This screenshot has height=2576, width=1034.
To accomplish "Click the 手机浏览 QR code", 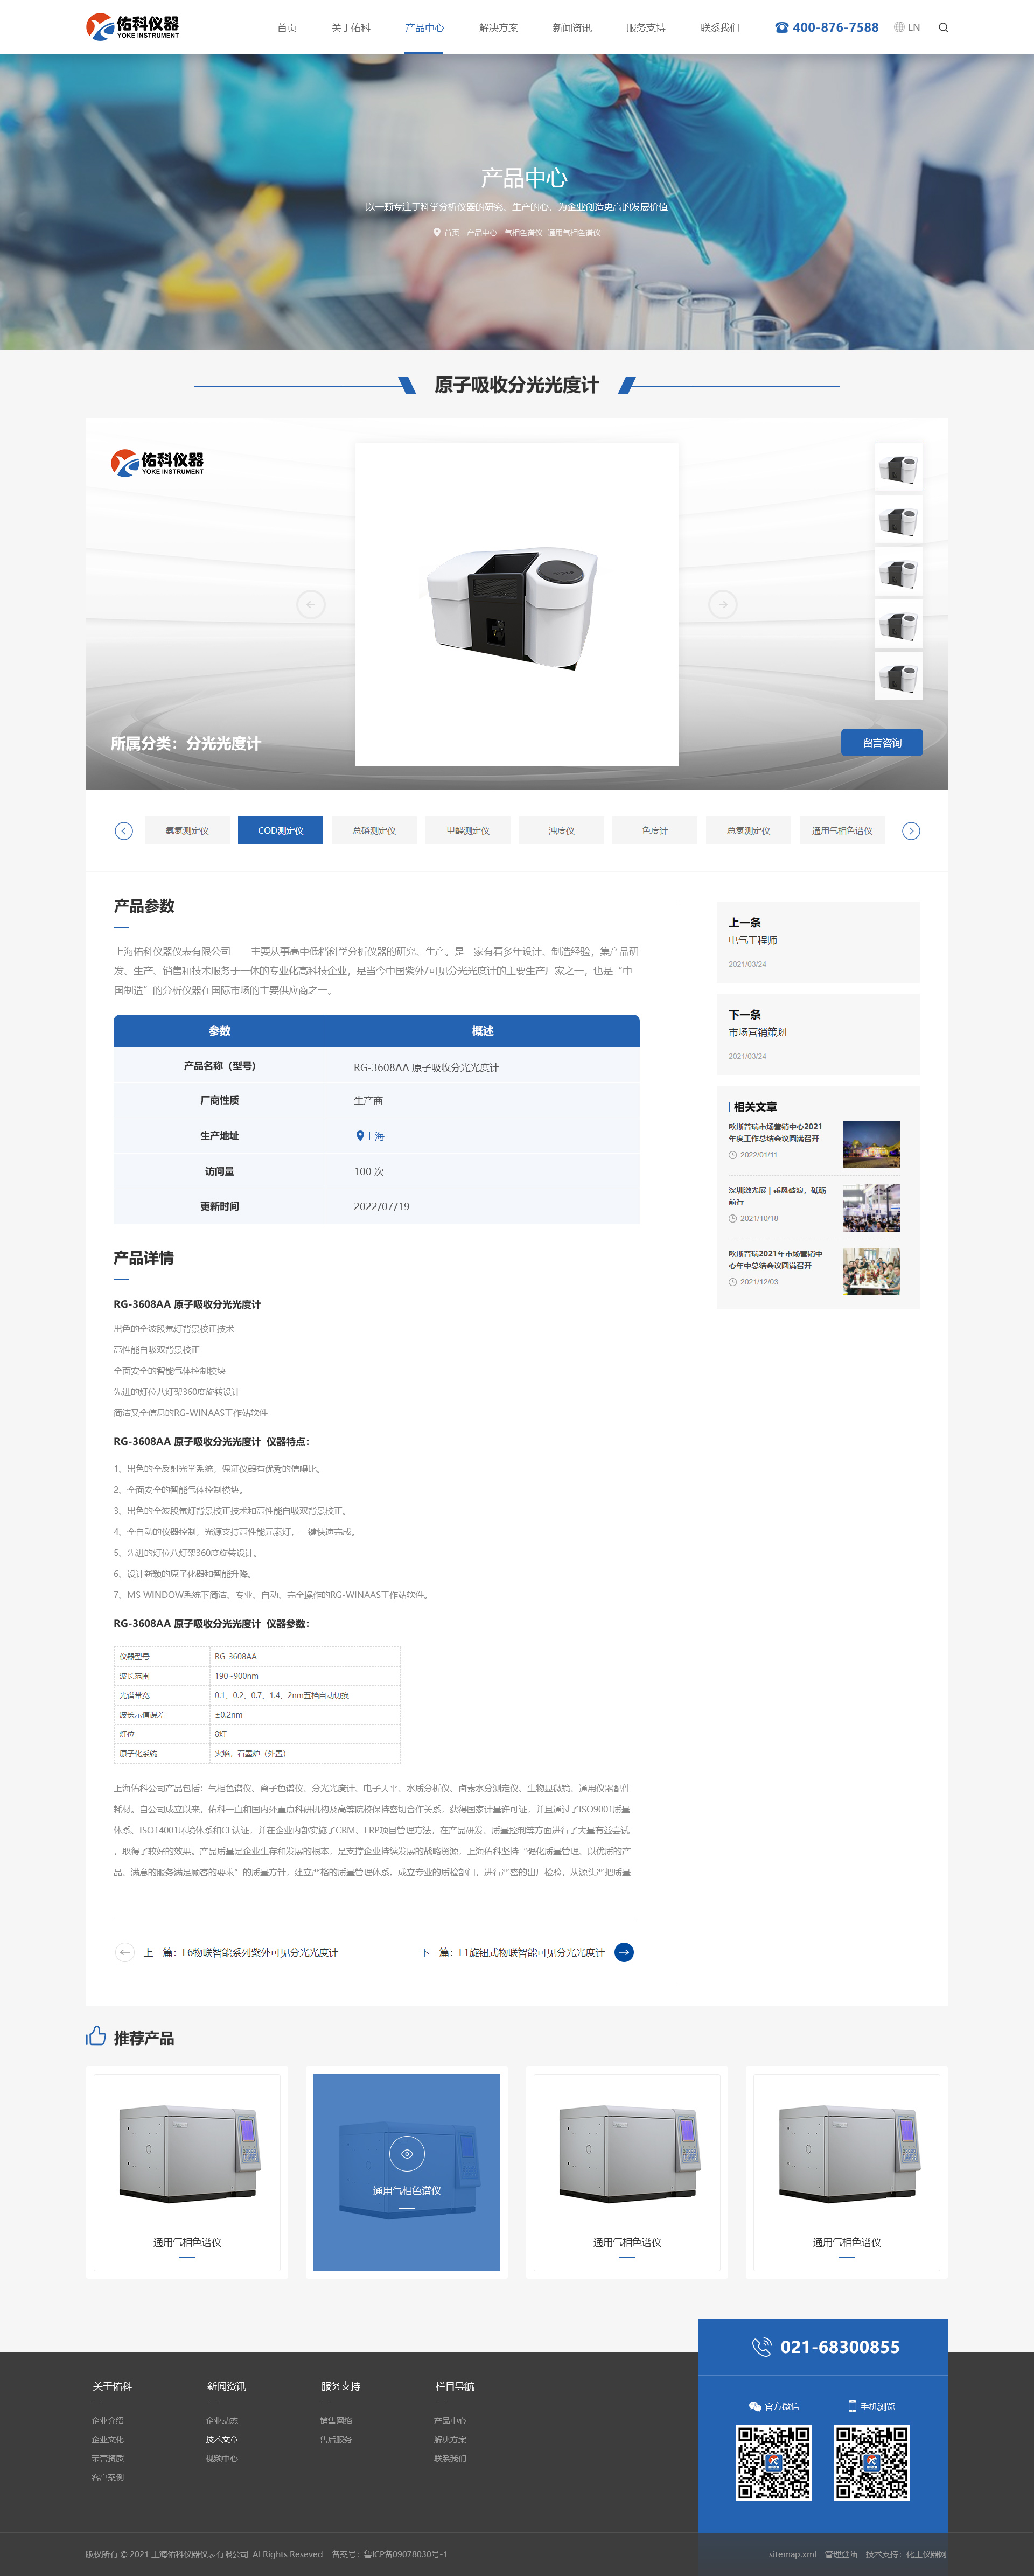I will [x=872, y=2463].
